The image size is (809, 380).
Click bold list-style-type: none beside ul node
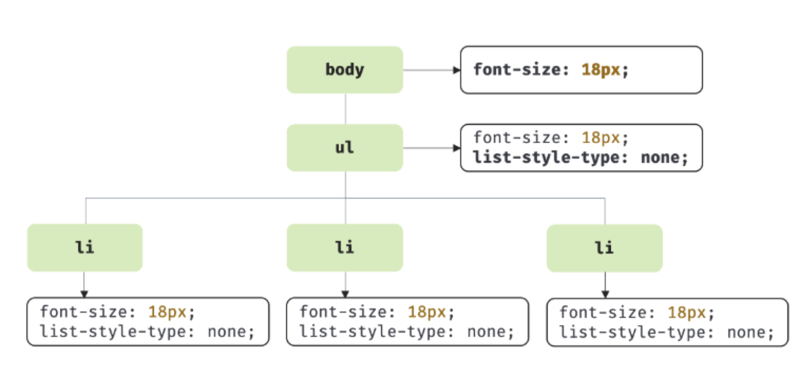point(581,158)
